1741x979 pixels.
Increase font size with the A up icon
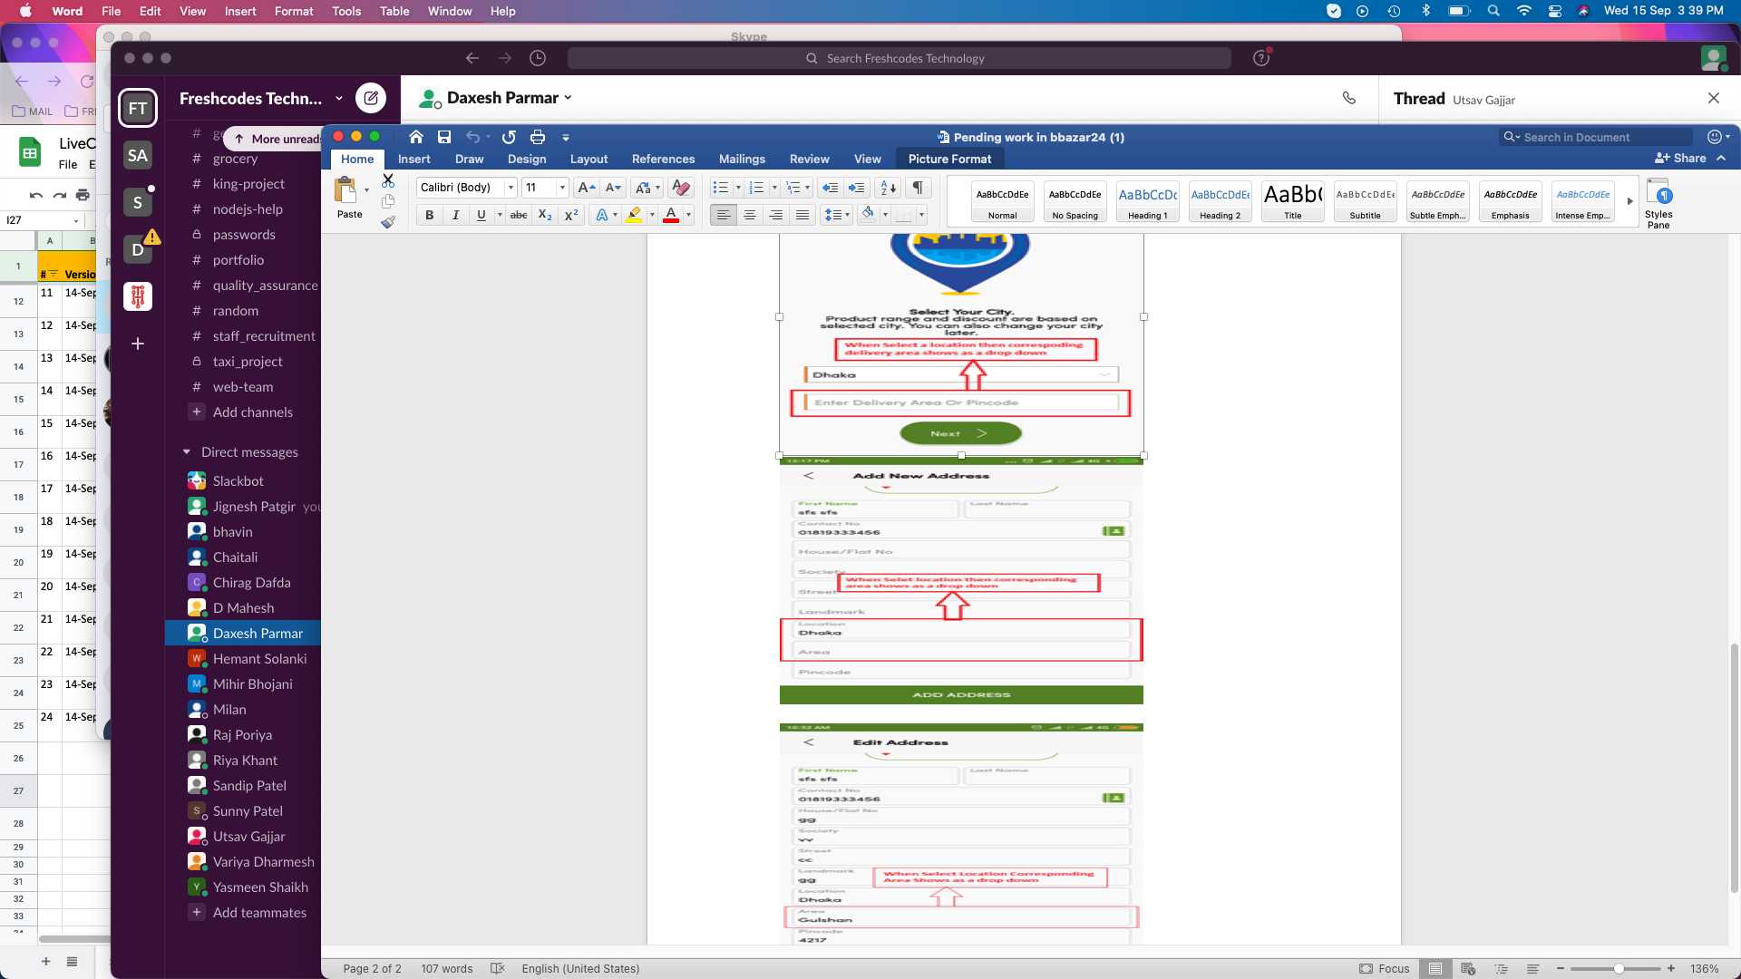click(x=587, y=188)
